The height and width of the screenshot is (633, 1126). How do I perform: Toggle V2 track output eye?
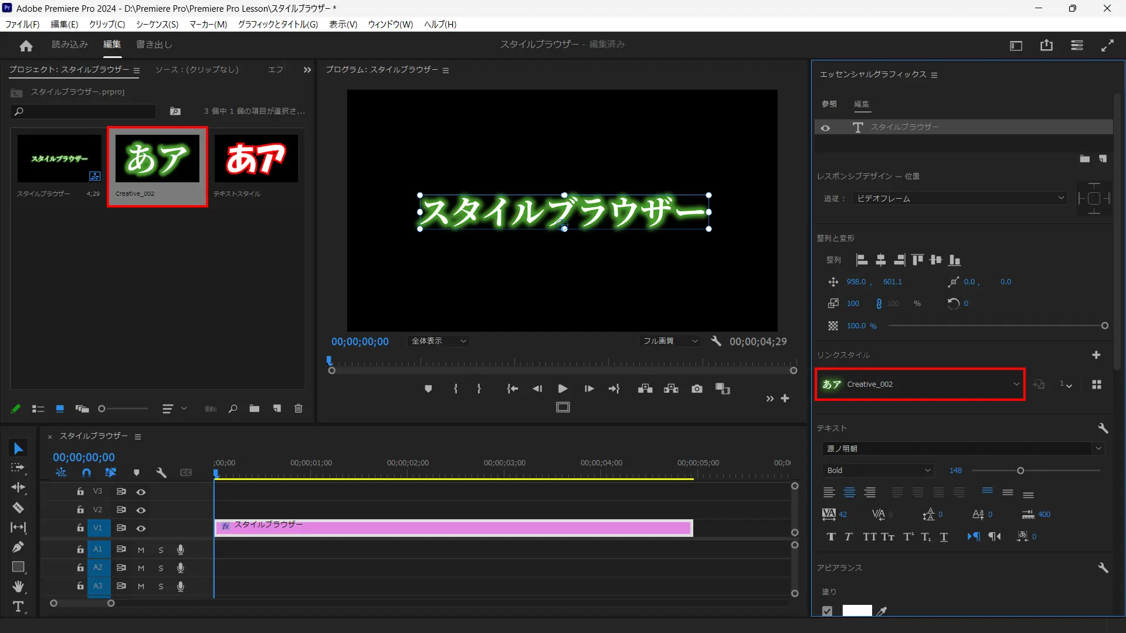[x=141, y=510]
